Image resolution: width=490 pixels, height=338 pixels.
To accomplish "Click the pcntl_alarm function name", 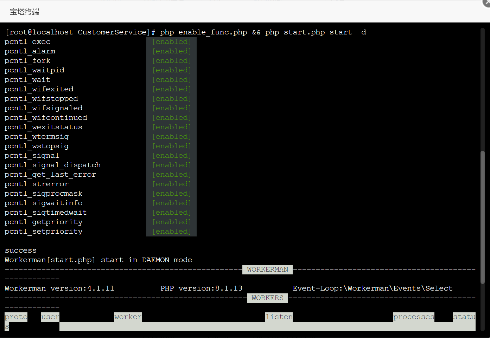I will coord(30,51).
